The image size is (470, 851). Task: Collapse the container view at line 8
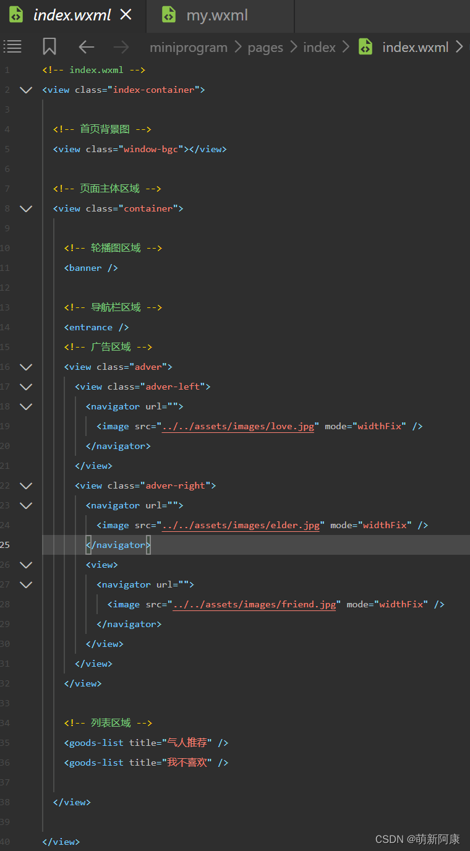[x=26, y=208]
